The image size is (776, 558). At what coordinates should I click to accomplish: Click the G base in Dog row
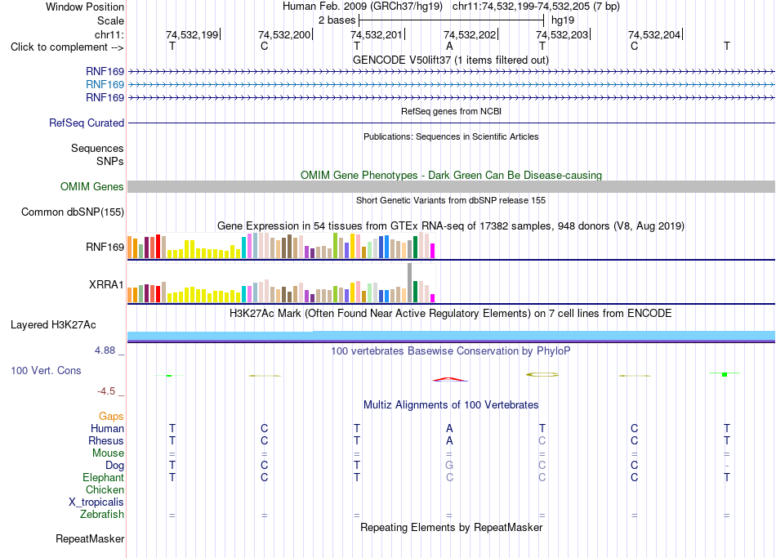pos(449,466)
